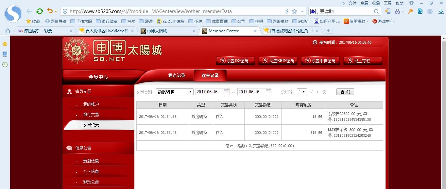The width and height of the screenshot is (446, 189).
Task: Go back with the browser back arrow
Action: point(29,11)
